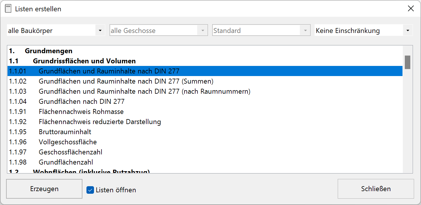421x205 pixels.
Task: Select 1.1.98 Grundflächenzahl
Action: click(x=205, y=162)
